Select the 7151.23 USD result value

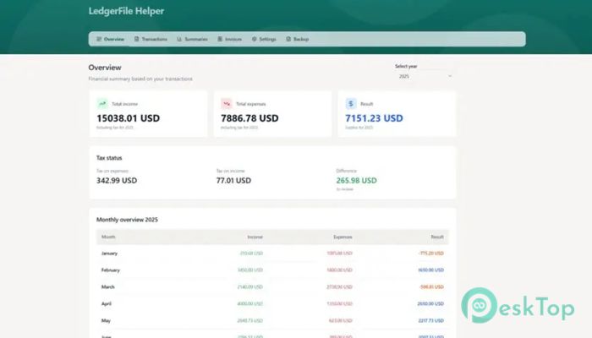[x=374, y=118]
